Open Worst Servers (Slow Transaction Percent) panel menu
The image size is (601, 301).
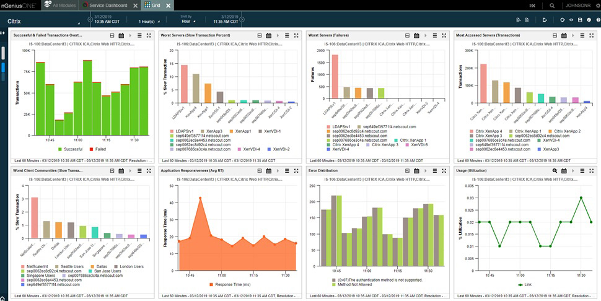point(287,36)
